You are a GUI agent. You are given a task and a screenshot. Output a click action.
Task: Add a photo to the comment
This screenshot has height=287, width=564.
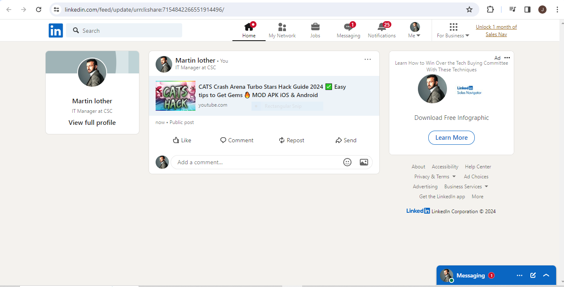[x=364, y=162]
